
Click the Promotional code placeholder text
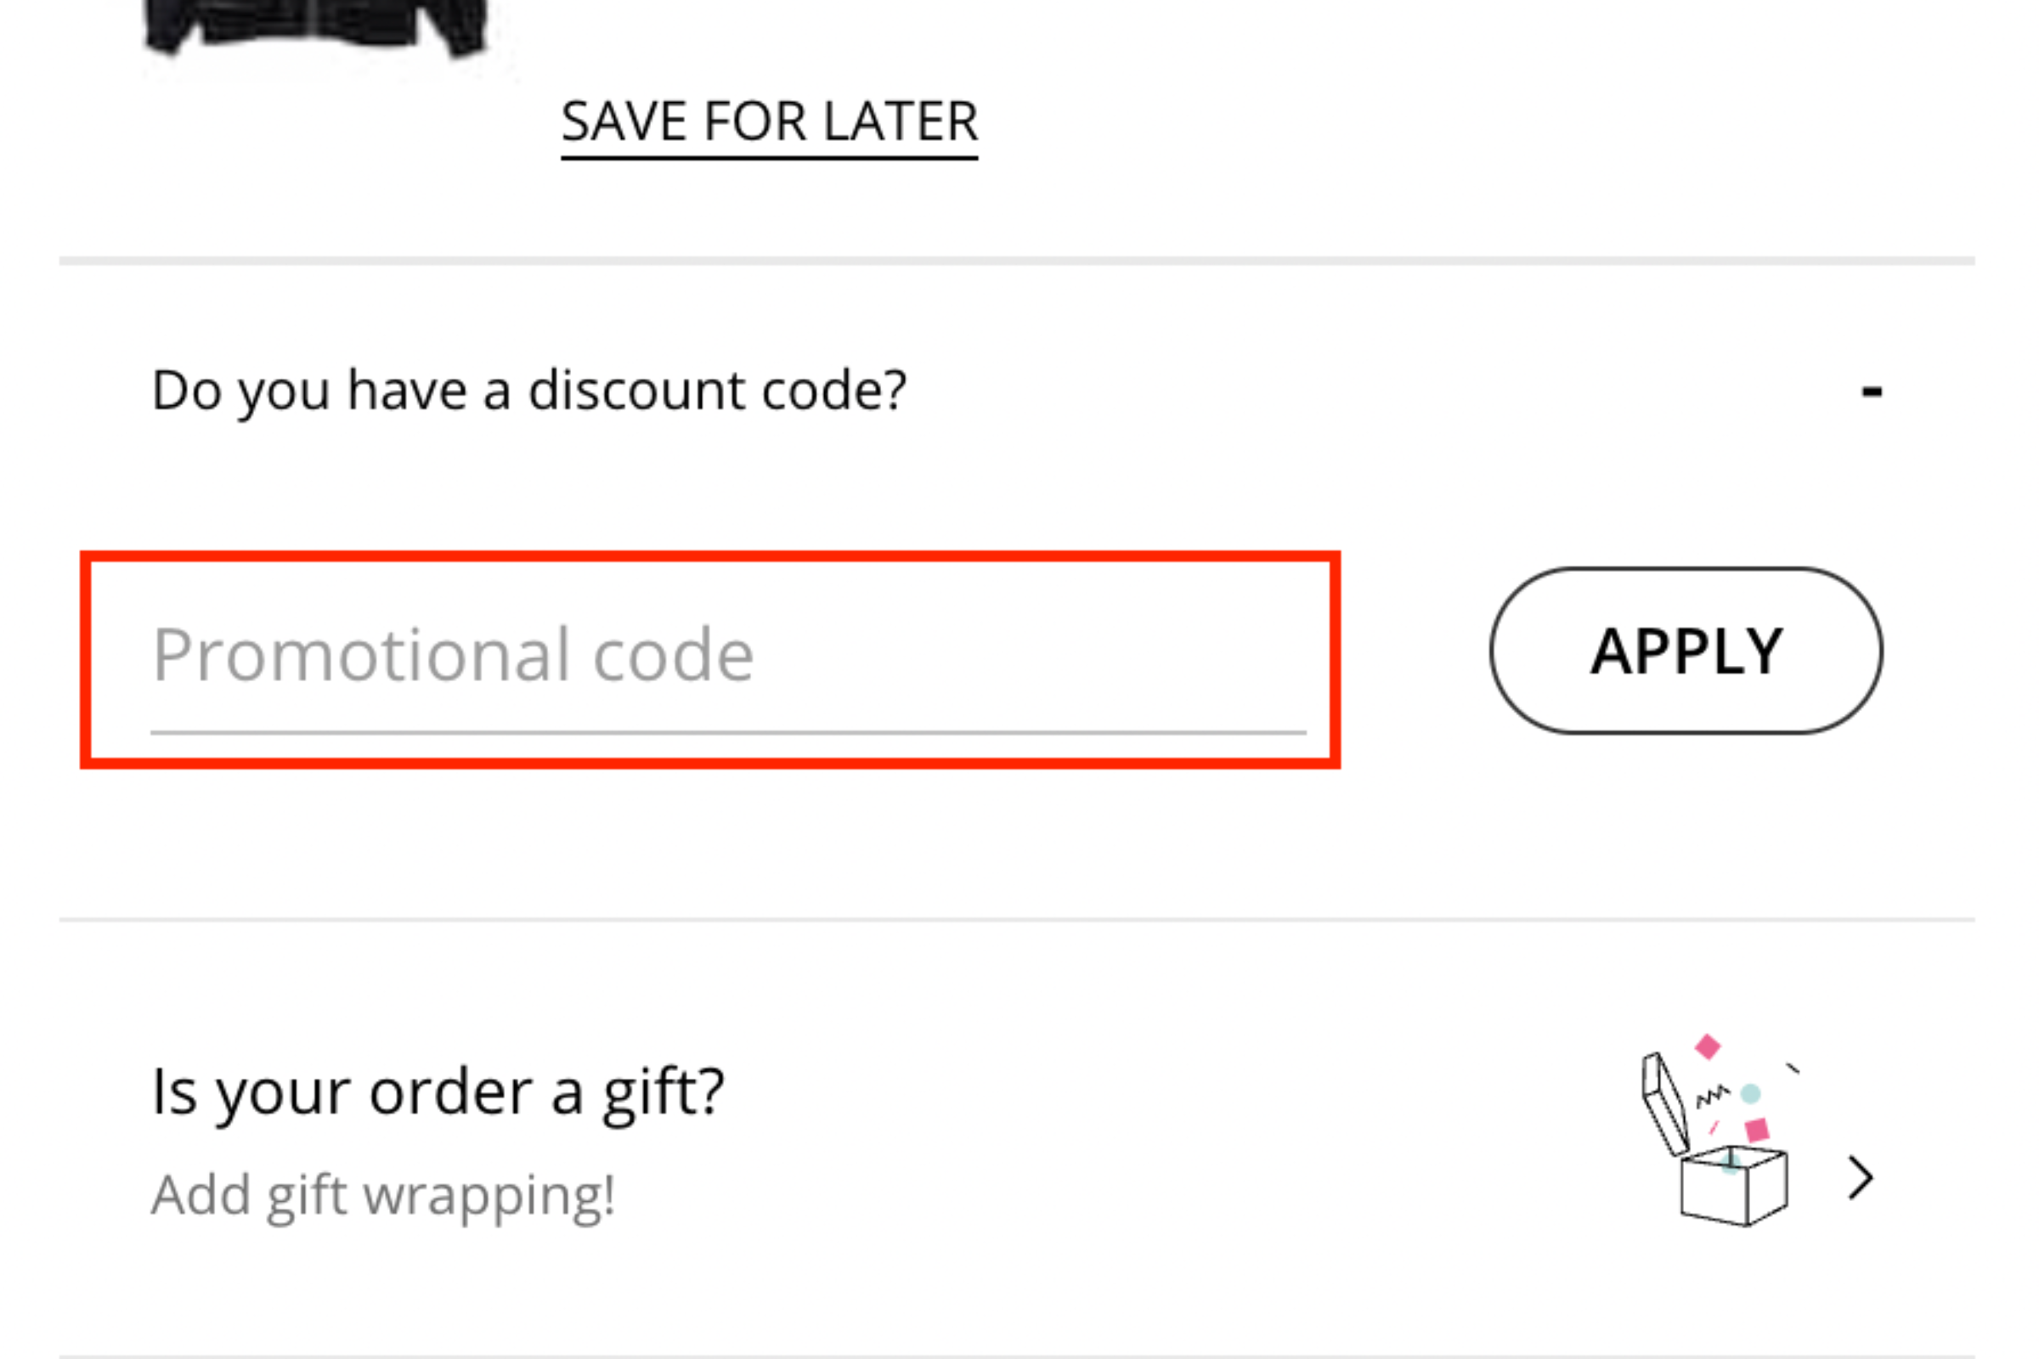pyautogui.click(x=453, y=655)
